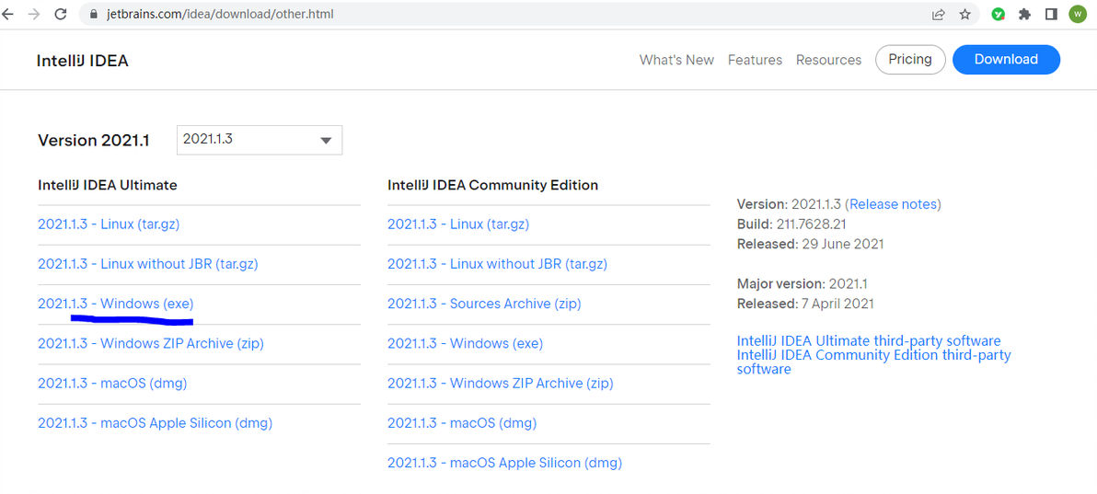Click the Pricing button

point(910,60)
